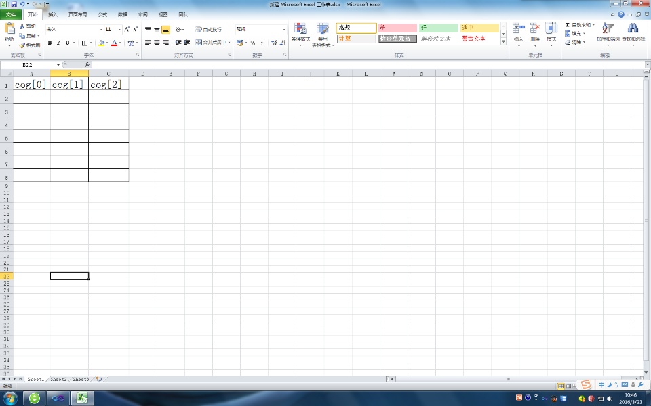Click the Undo arrow icon
Viewport: 651px width, 406px height.
click(22, 4)
